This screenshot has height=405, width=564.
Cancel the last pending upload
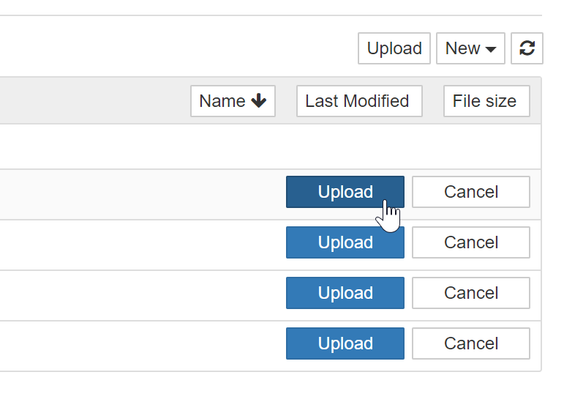[470, 343]
